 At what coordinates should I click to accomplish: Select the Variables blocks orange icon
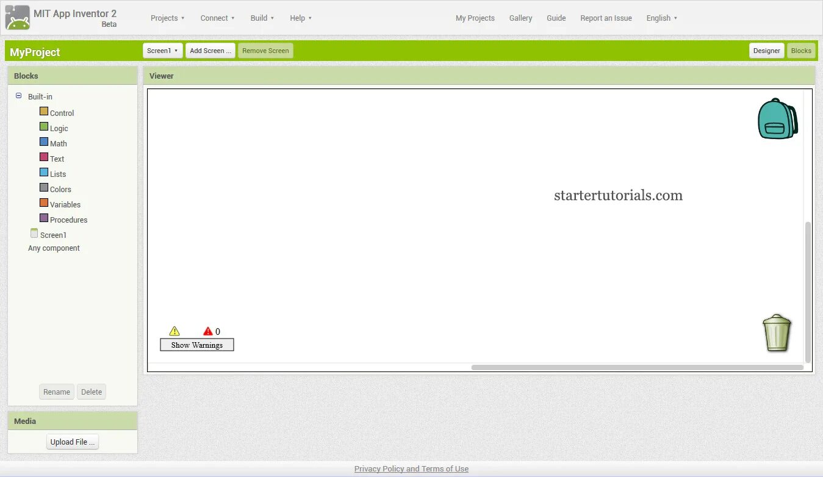click(44, 203)
